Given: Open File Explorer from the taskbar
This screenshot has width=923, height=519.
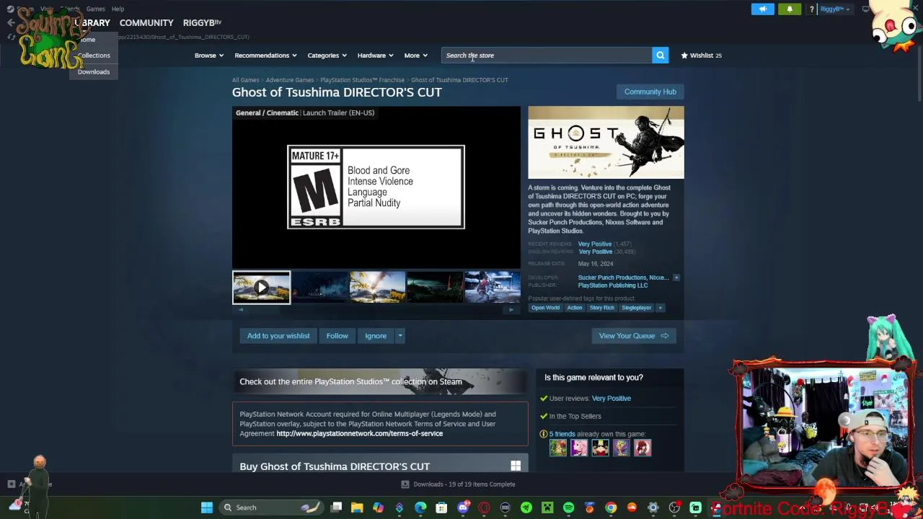Looking at the screenshot, I should click(x=357, y=507).
